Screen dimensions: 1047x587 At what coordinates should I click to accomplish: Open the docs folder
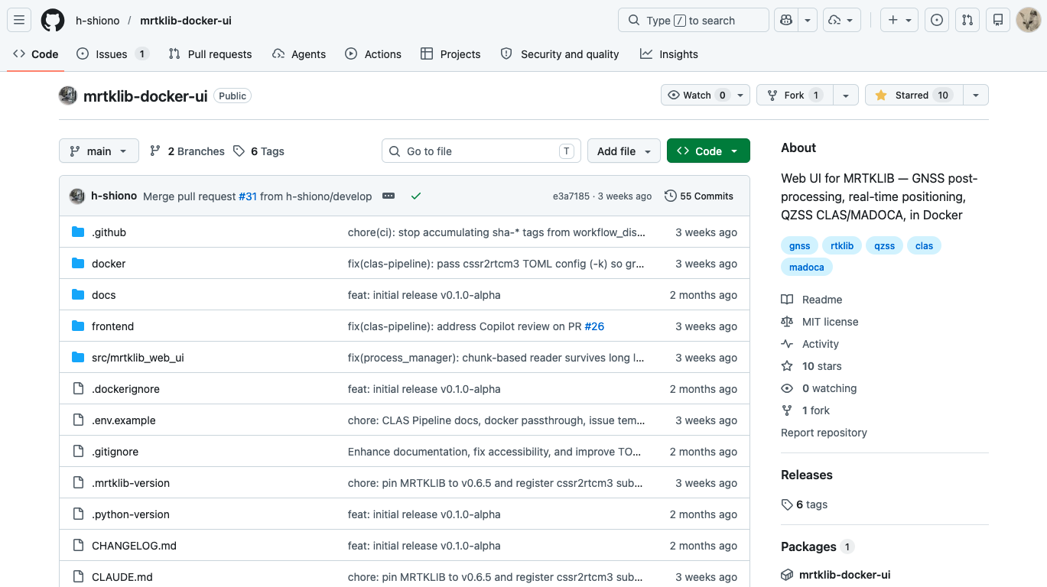(104, 295)
